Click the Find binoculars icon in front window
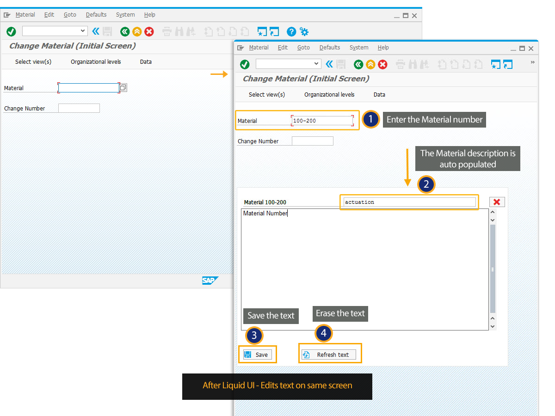 [x=413, y=64]
